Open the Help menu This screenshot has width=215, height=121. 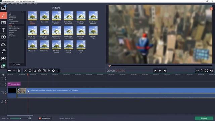[35, 4]
